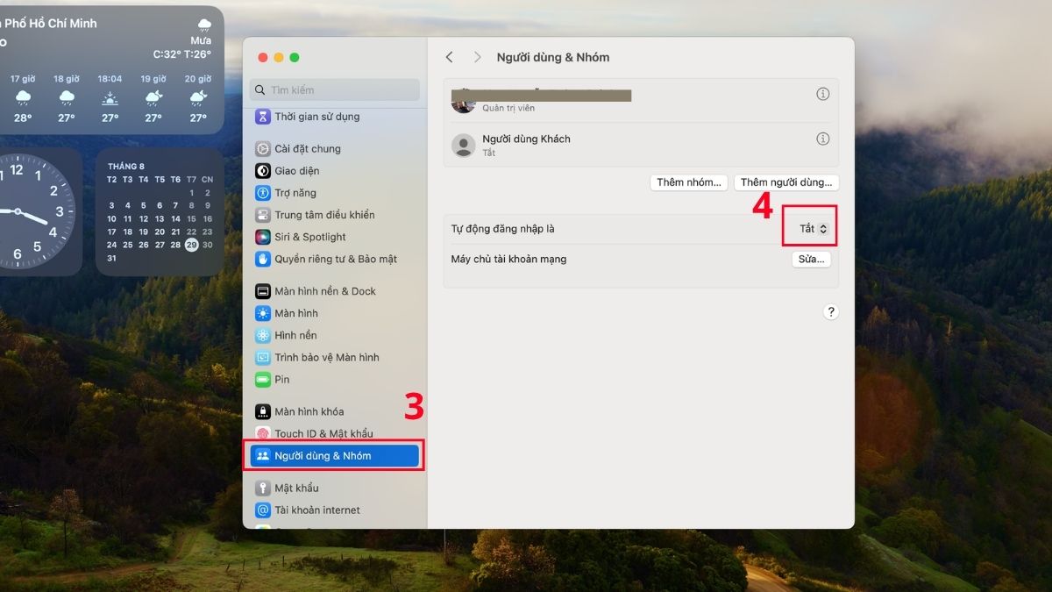Open Hình nền settings label
Screen dimensions: 1052x592
tap(295, 335)
